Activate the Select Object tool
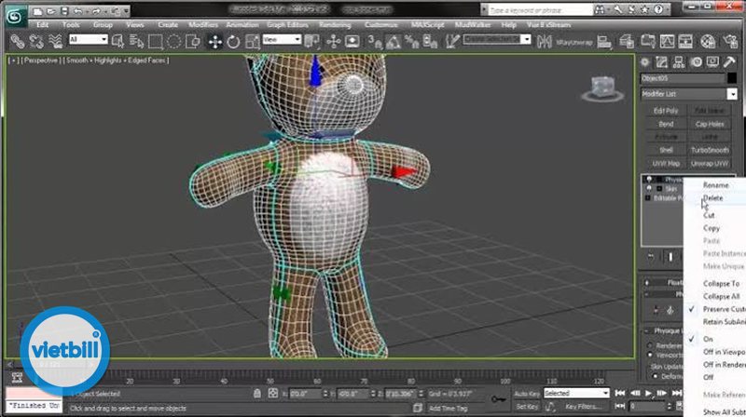This screenshot has width=746, height=417. 117,41
